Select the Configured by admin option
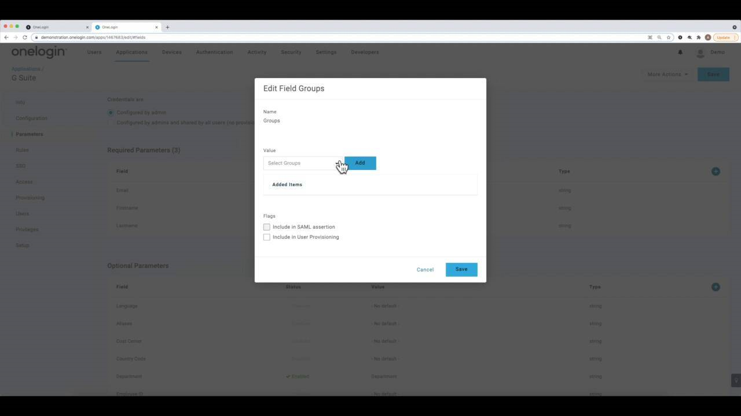The image size is (741, 416). (110, 113)
